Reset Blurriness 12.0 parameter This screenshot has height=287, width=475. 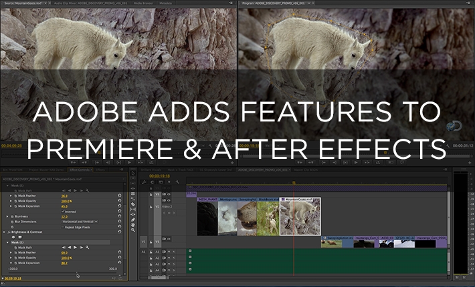120,217
